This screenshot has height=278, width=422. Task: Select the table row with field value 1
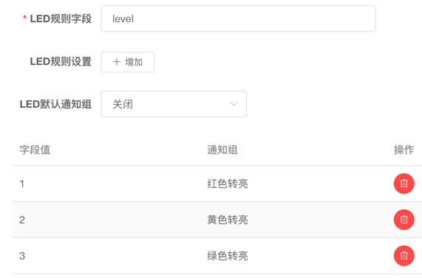pos(217,184)
